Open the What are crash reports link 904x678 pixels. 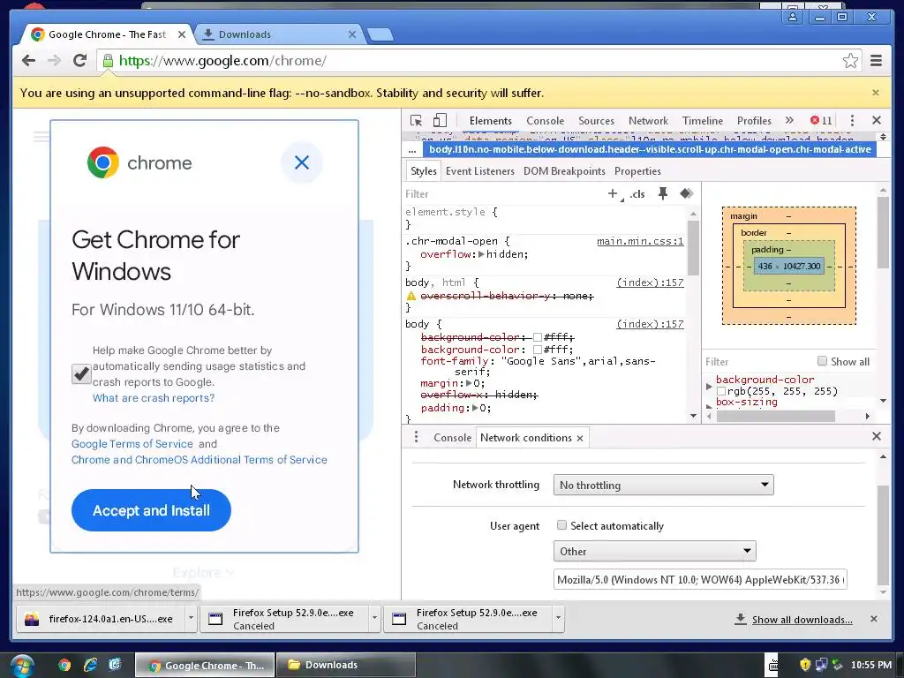point(154,398)
